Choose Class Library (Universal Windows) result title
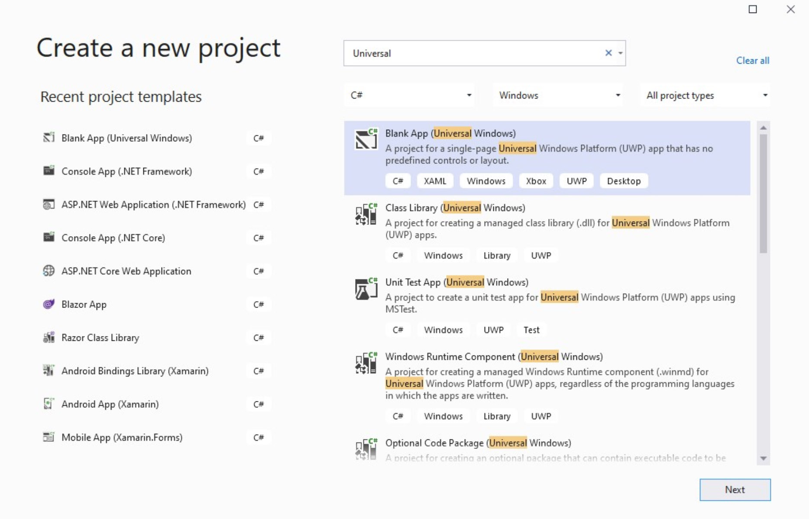The image size is (809, 519). click(x=455, y=208)
